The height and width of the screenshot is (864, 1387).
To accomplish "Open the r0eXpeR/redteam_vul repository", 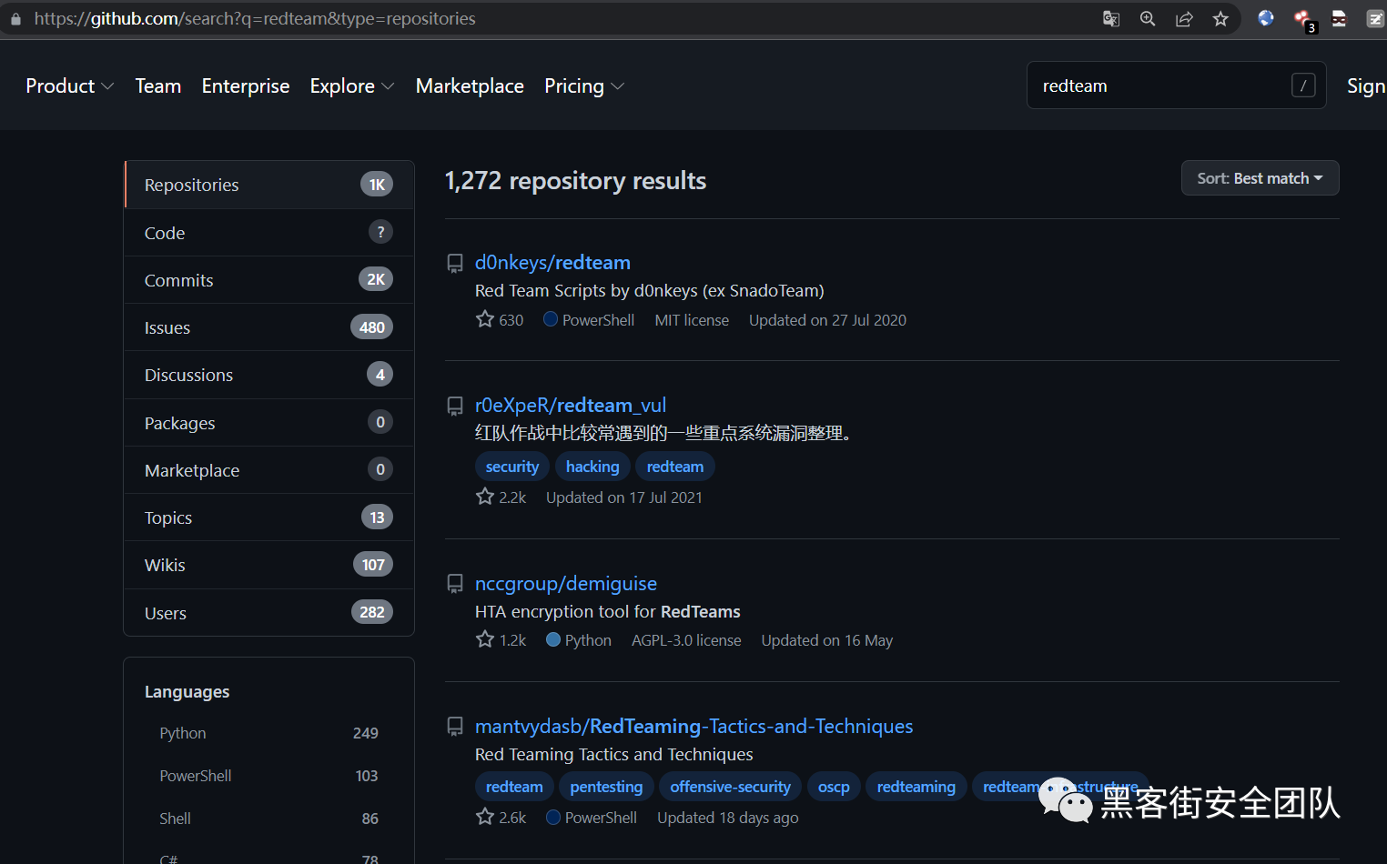I will [571, 406].
